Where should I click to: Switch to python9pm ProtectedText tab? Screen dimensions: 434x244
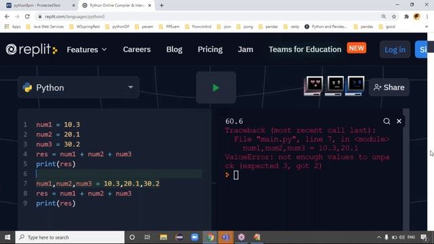37,5
